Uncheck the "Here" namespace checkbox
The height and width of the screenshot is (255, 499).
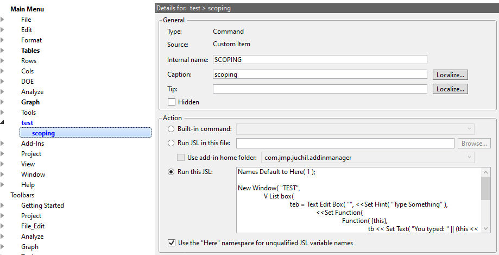172,243
